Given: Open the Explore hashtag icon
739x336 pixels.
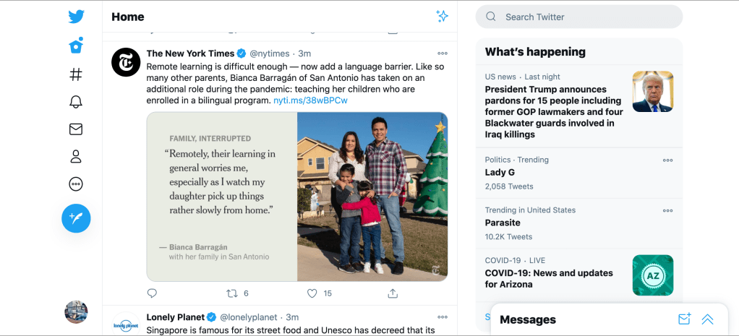Looking at the screenshot, I should (x=76, y=74).
